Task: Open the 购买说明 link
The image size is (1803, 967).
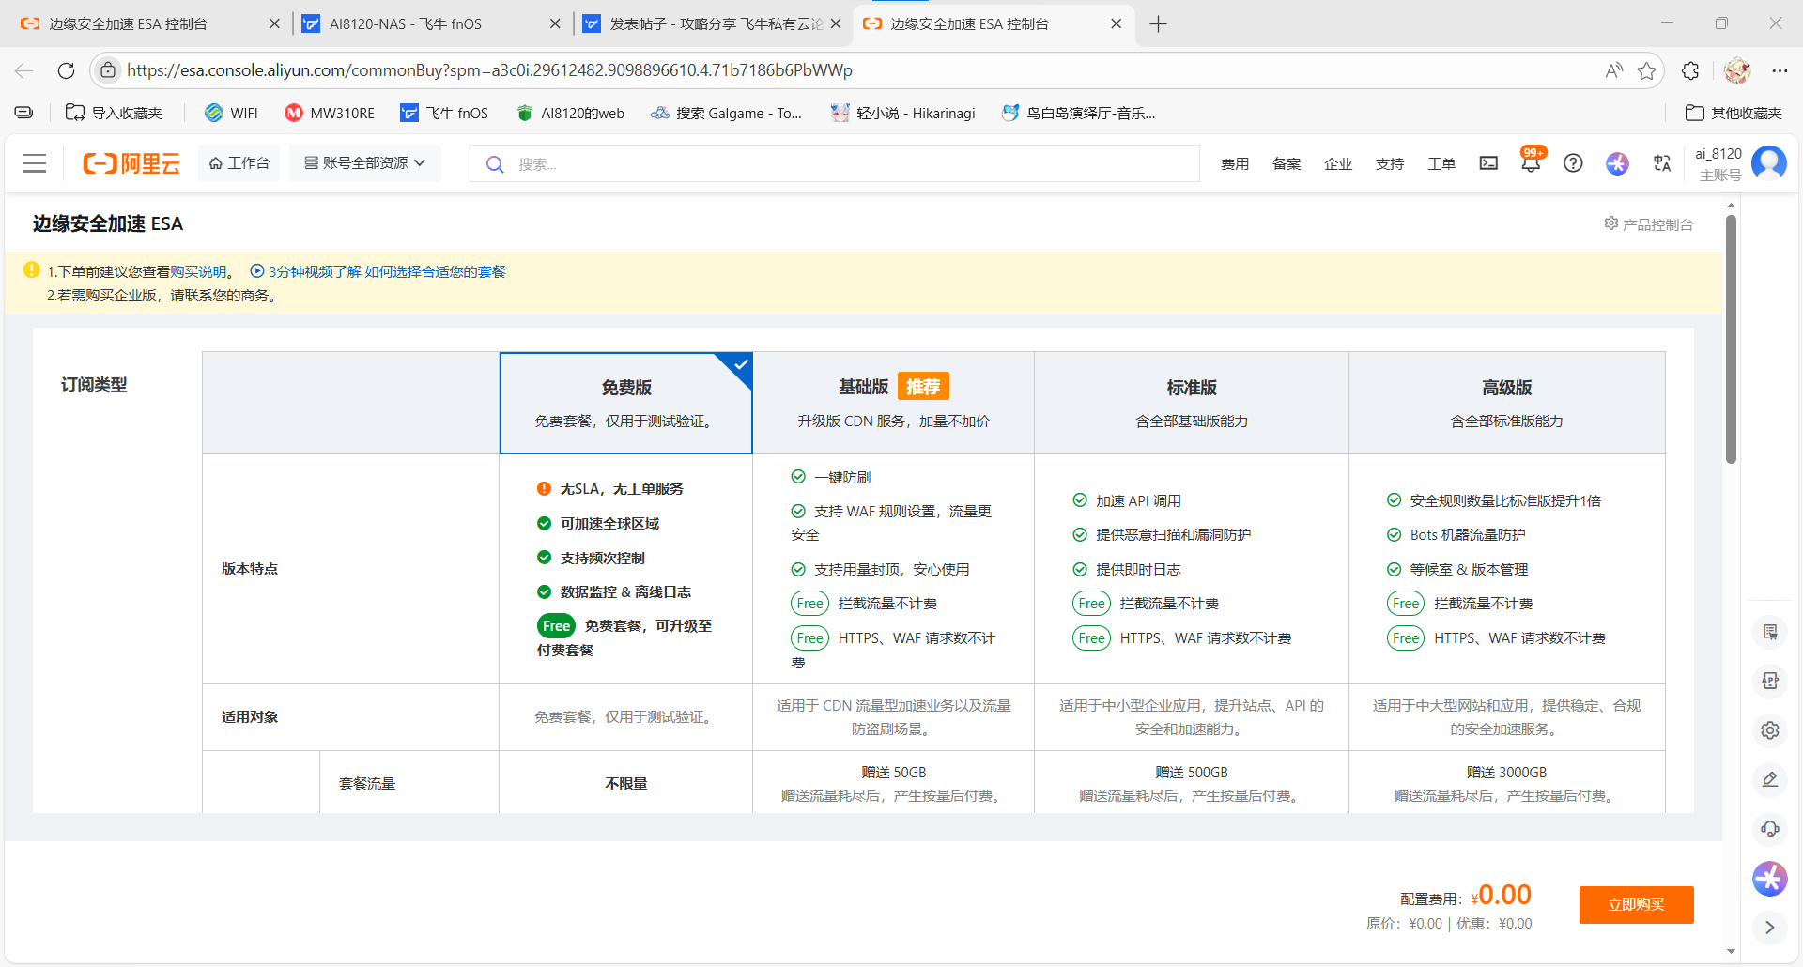Action: pyautogui.click(x=198, y=271)
